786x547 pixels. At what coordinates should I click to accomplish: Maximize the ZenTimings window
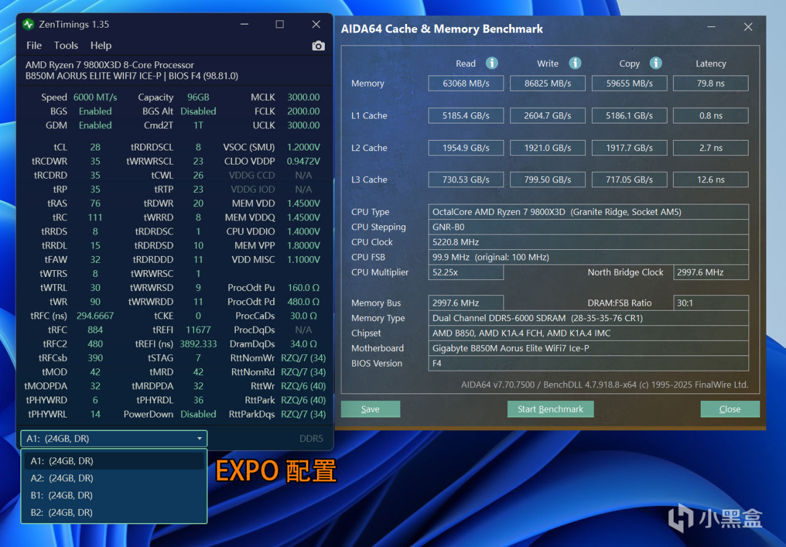(x=280, y=25)
